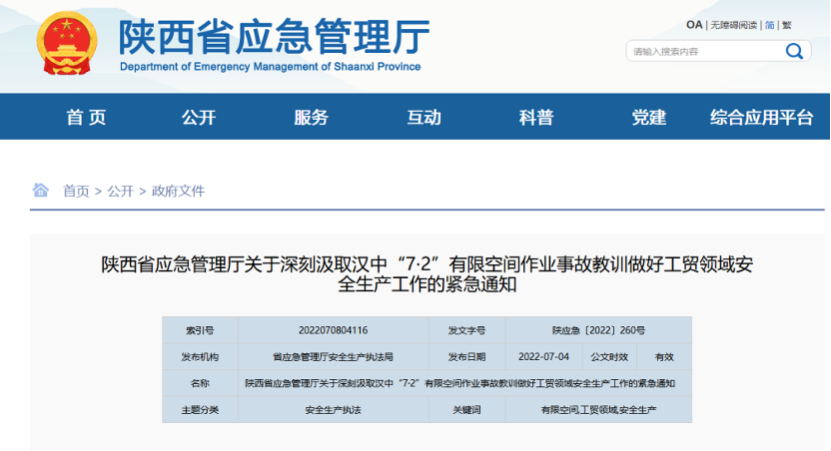Image resolution: width=831 pixels, height=451 pixels.
Task: Click 首页 breadcrumb link
Action: pyautogui.click(x=76, y=191)
